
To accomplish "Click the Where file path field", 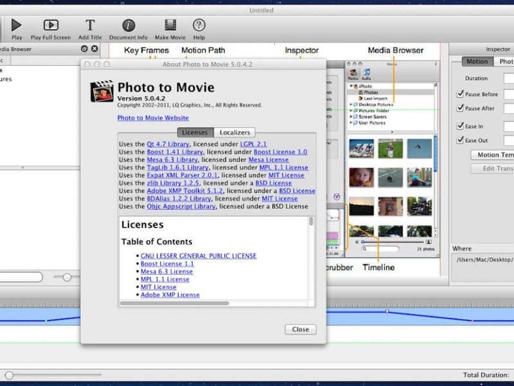I will [483, 268].
